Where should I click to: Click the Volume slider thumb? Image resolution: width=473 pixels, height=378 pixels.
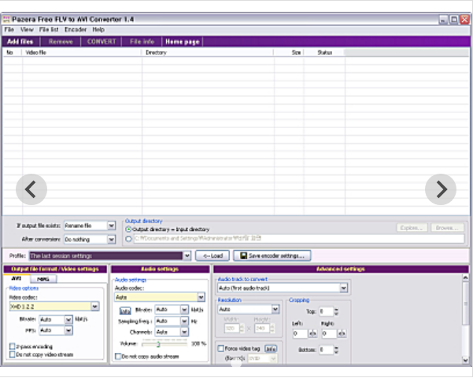point(157,344)
